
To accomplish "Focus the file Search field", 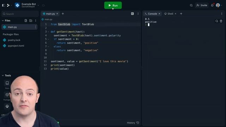I will (20, 14).
